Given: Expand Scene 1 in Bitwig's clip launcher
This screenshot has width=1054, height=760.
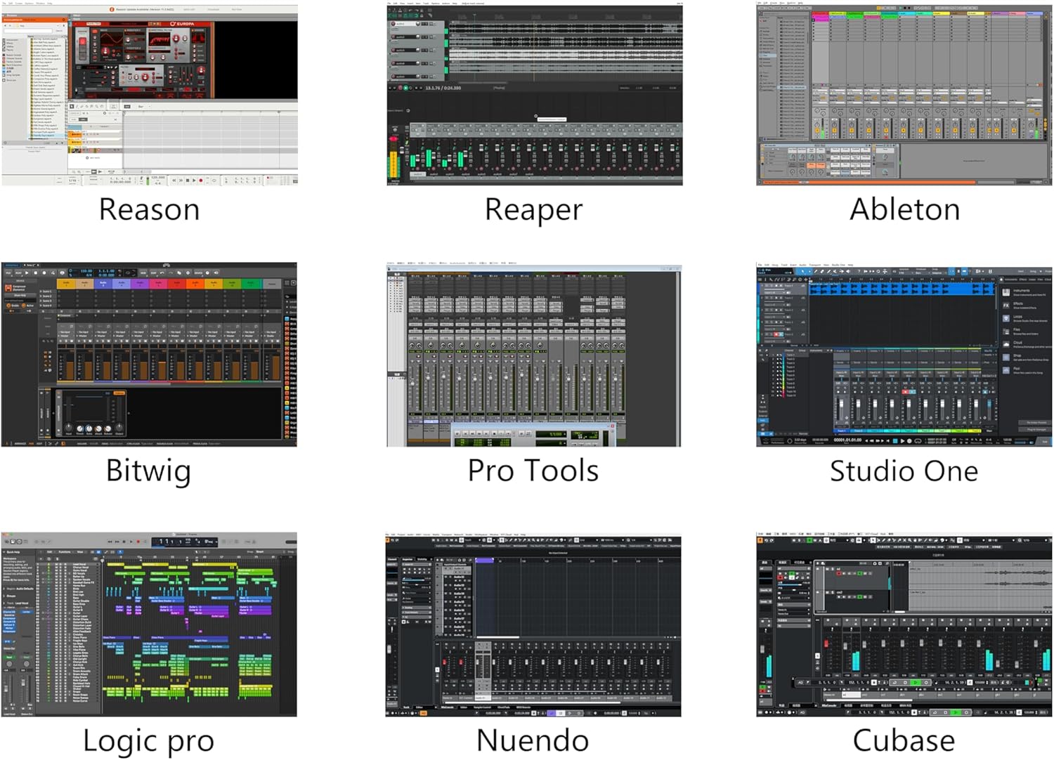Looking at the screenshot, I should point(42,291).
